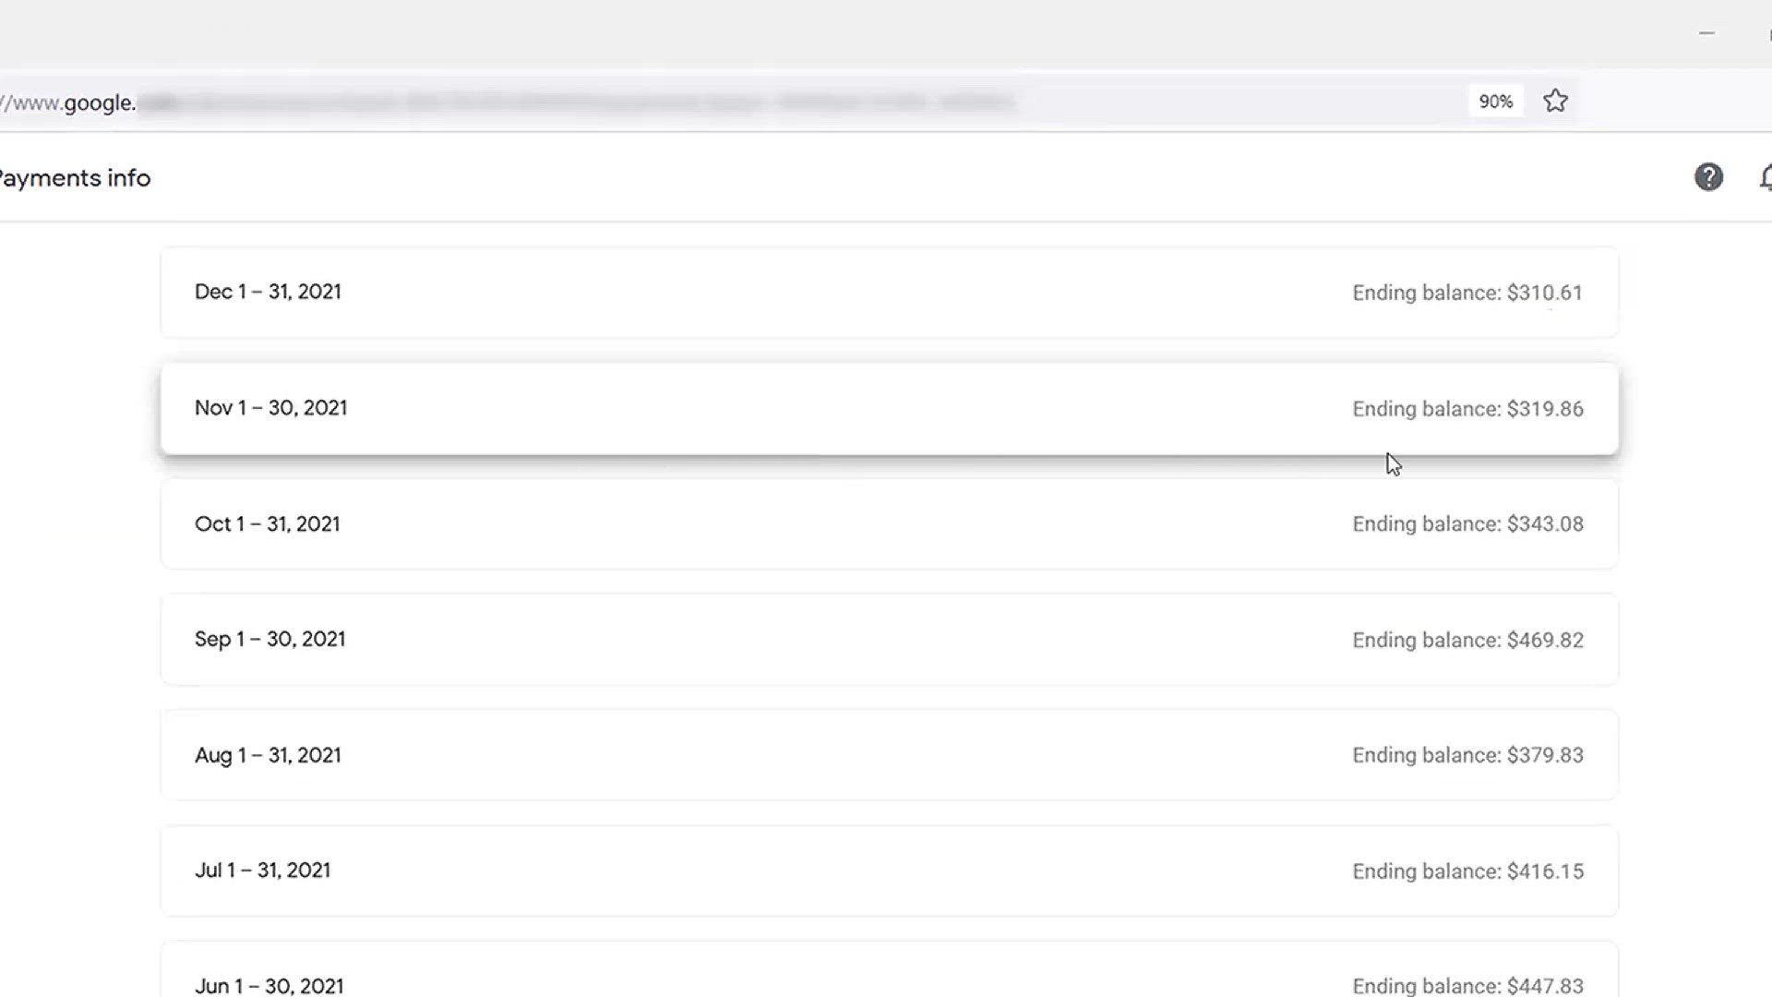Open the Jul 1 – 31, 2021 row
The image size is (1772, 997).
[890, 871]
